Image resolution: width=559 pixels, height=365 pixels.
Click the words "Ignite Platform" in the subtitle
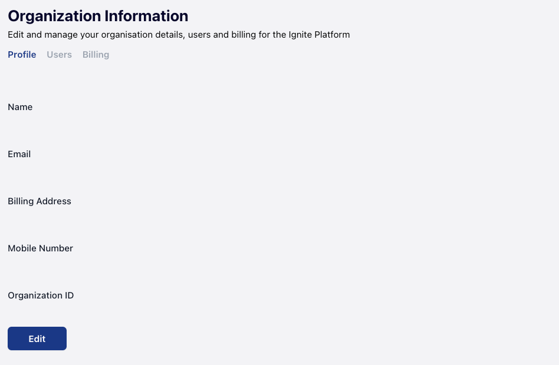318,35
